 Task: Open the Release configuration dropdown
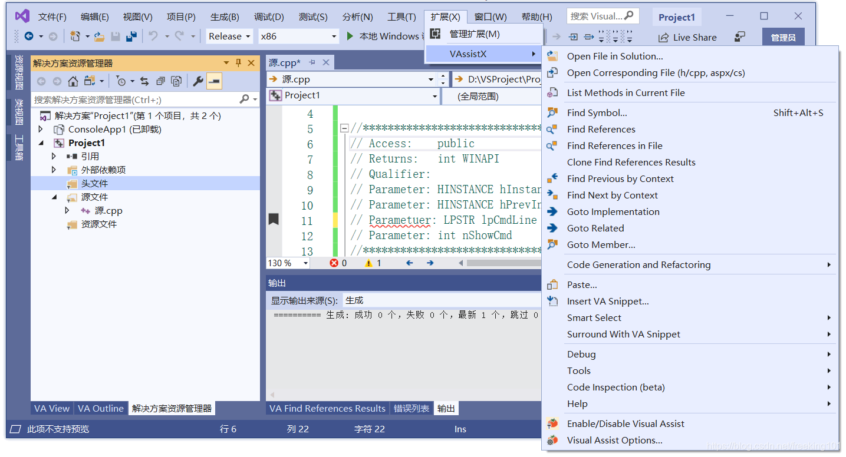point(229,37)
